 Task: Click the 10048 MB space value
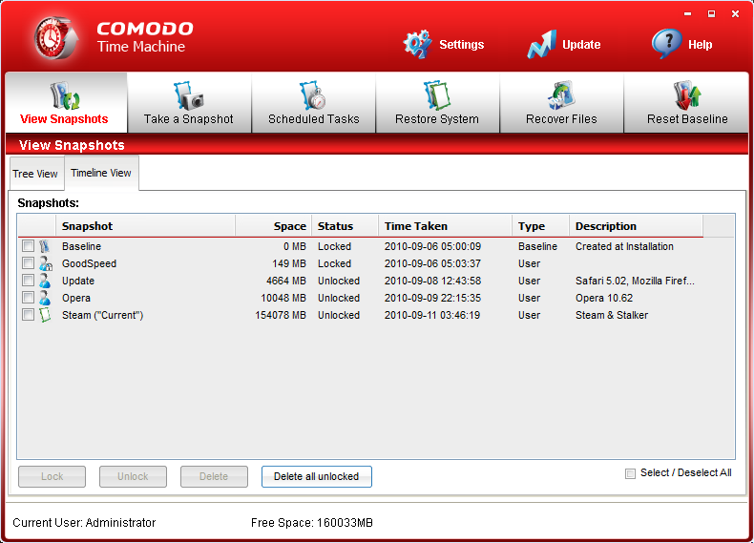pyautogui.click(x=283, y=298)
